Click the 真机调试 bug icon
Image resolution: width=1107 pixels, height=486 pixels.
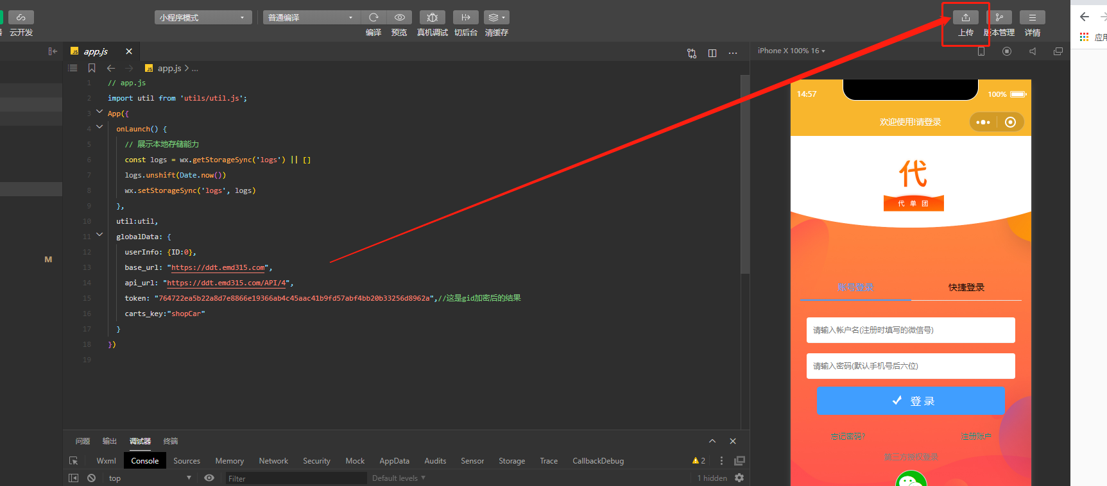[x=432, y=17]
